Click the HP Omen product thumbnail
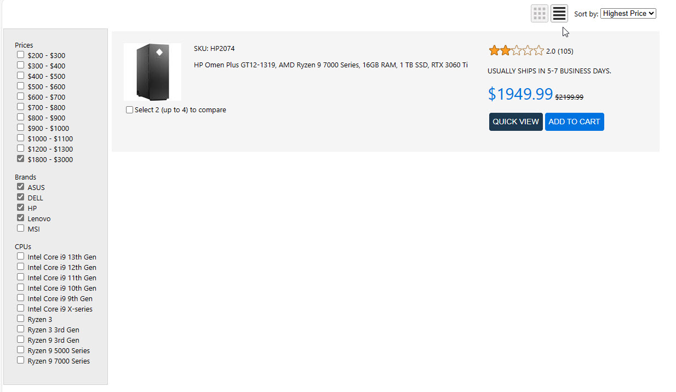 [x=152, y=72]
